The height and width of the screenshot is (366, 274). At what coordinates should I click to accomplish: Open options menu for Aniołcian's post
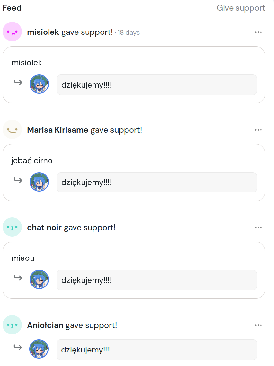coord(258,325)
